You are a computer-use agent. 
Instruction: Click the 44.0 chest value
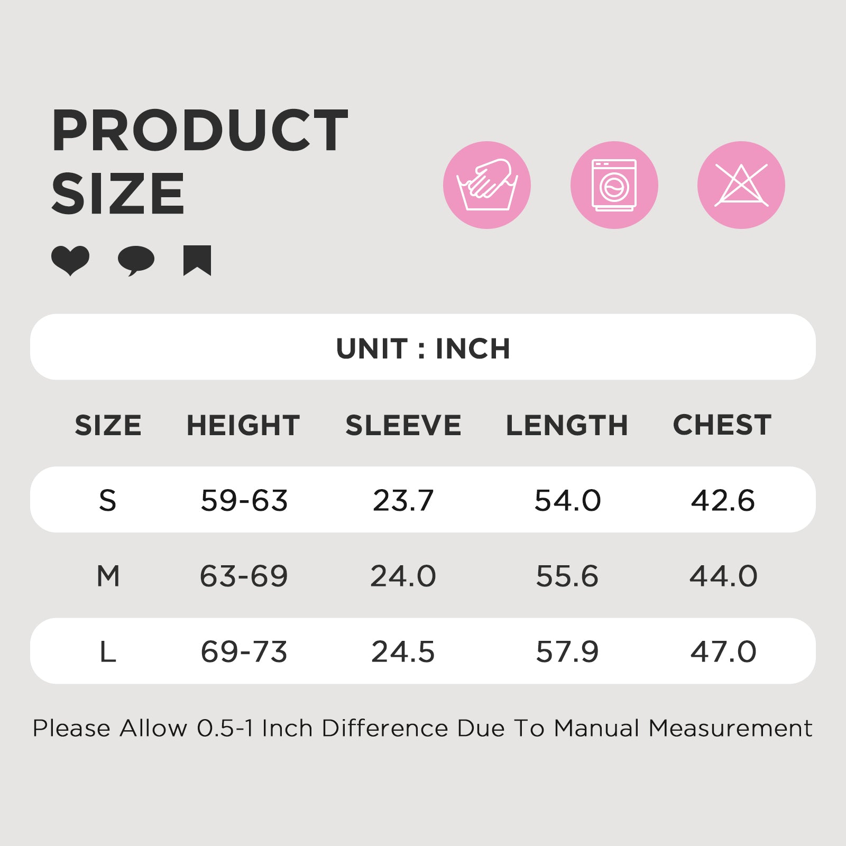point(723,576)
